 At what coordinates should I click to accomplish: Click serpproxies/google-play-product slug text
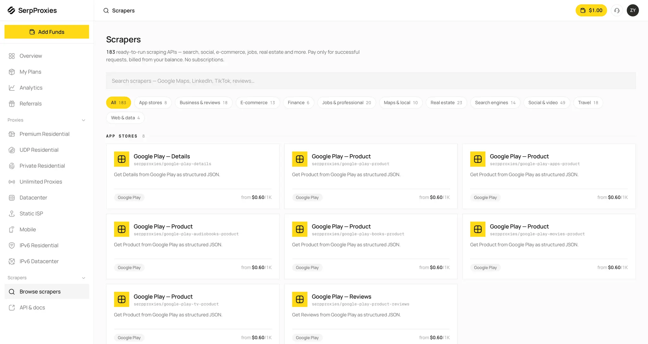click(x=351, y=164)
